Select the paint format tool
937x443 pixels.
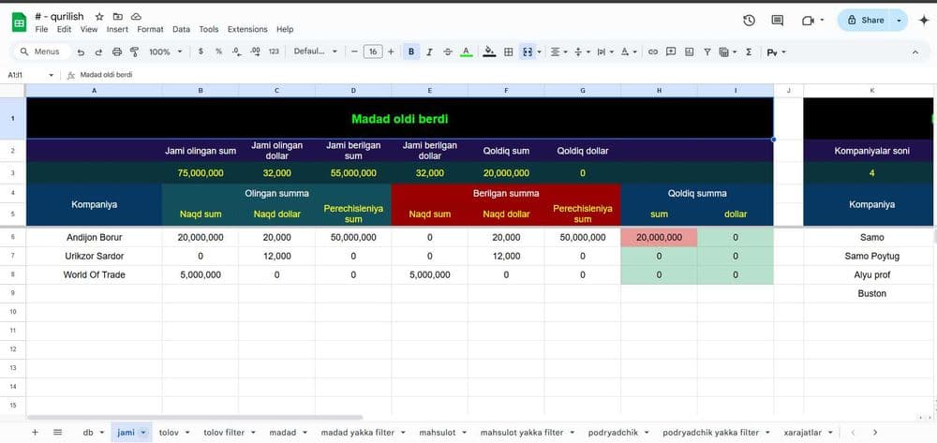pos(134,52)
